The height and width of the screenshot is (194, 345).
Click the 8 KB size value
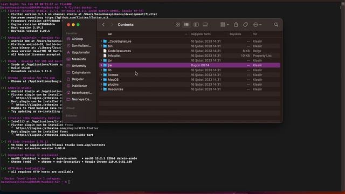pyautogui.click(x=246, y=51)
